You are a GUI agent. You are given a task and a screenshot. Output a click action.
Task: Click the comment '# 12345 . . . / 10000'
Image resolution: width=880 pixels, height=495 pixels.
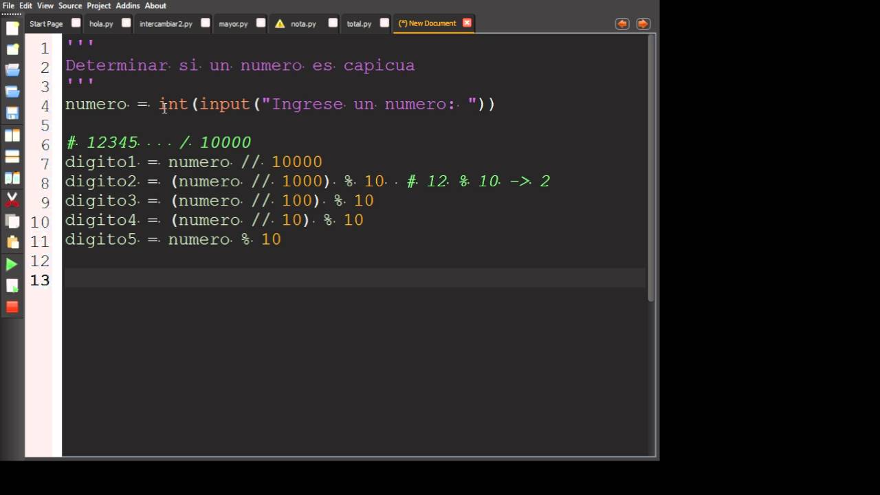click(158, 142)
